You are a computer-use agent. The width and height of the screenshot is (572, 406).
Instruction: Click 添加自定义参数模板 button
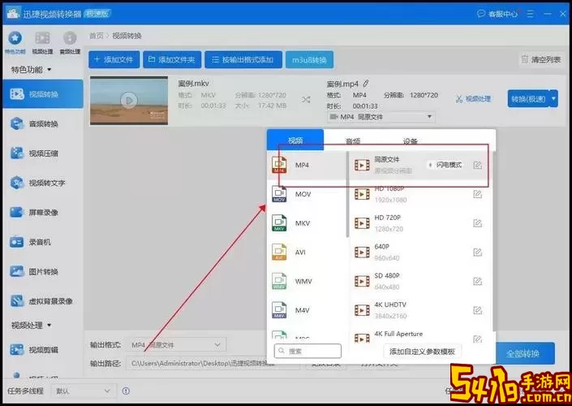[422, 352]
